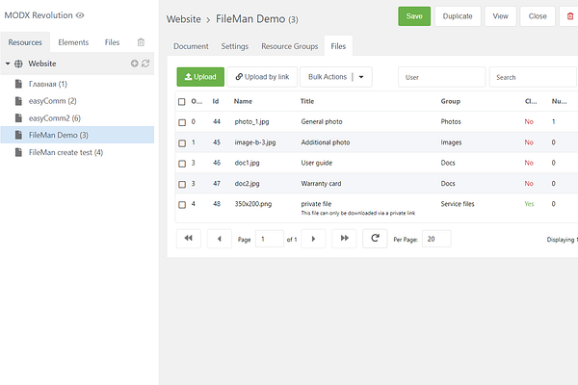Open the Elements sidebar tab

[x=73, y=42]
